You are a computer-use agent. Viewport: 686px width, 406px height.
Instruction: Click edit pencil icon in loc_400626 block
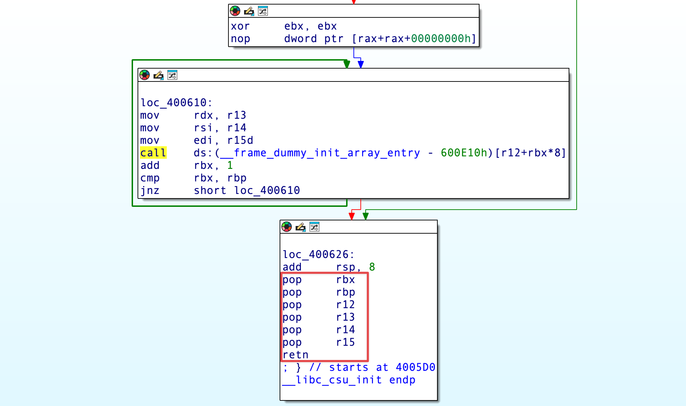pyautogui.click(x=301, y=227)
